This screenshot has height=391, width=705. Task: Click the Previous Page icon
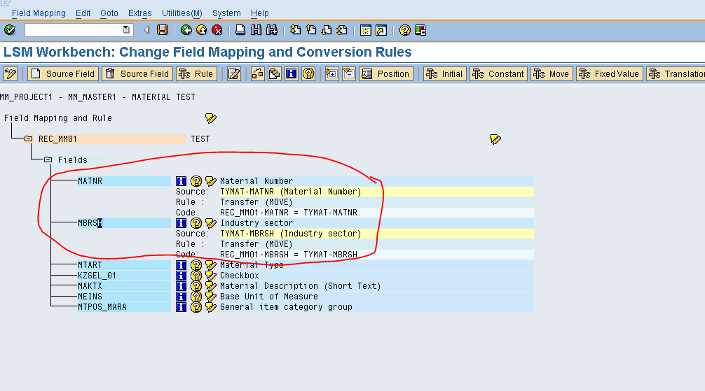pos(311,30)
